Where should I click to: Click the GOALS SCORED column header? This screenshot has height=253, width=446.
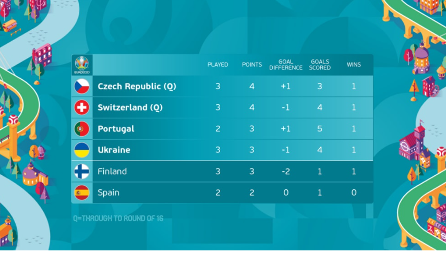click(320, 65)
